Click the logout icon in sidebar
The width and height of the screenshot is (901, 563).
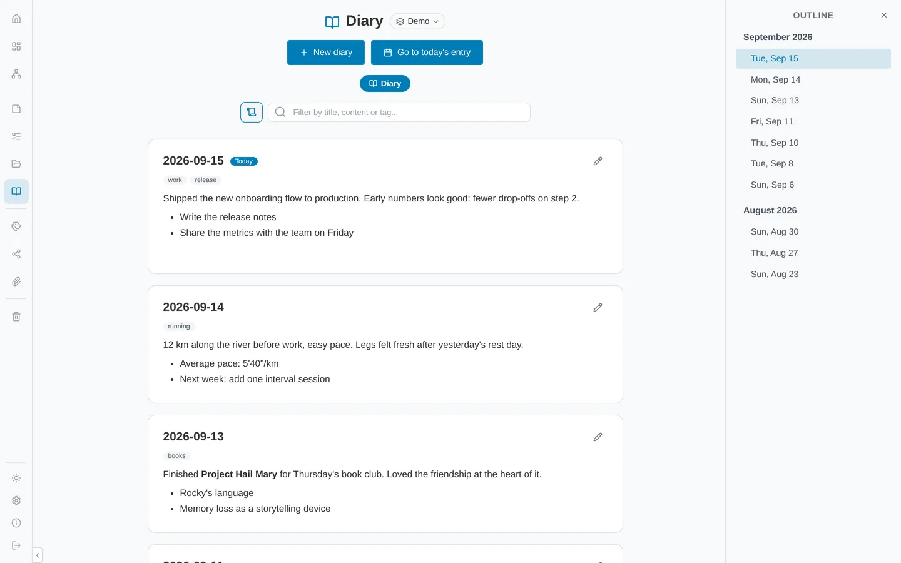coord(16,545)
